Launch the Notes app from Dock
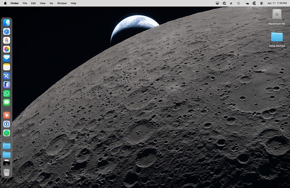 6,67
